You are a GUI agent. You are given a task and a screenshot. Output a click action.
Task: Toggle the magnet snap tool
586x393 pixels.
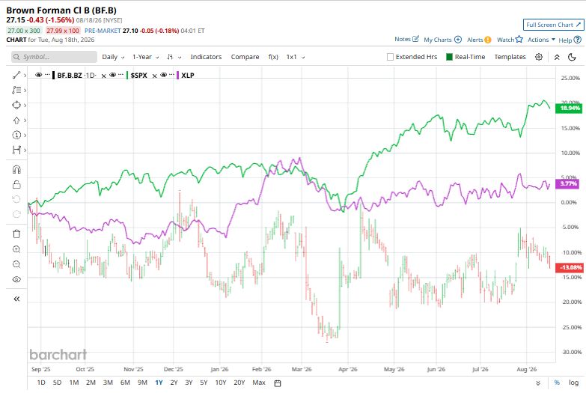click(16, 169)
